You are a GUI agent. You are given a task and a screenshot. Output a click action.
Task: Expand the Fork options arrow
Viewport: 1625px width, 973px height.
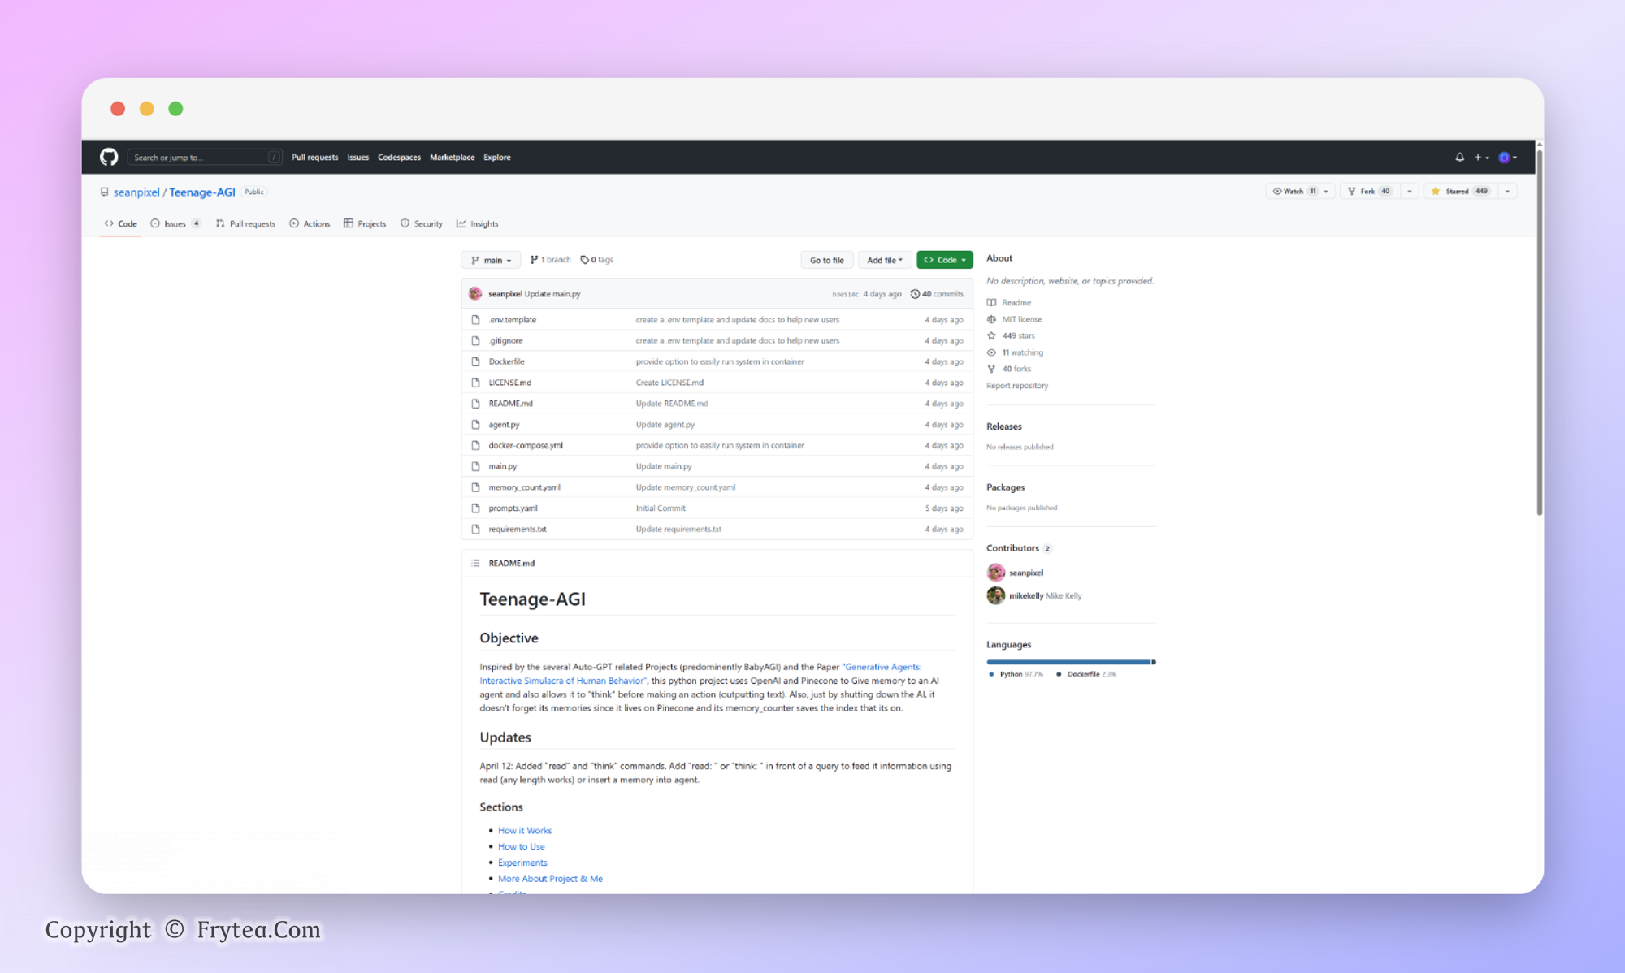click(x=1410, y=192)
